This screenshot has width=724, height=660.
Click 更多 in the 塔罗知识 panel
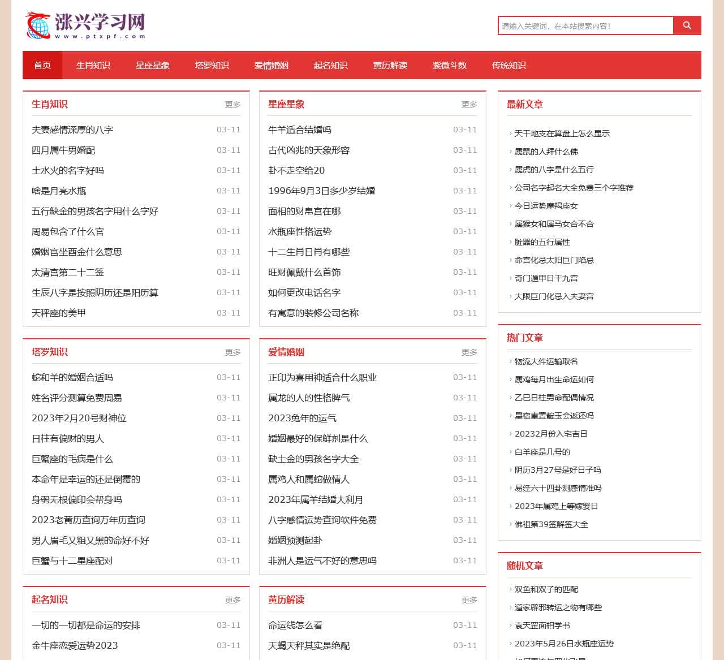pos(233,352)
